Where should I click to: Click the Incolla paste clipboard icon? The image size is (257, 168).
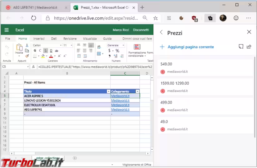[x=19, y=47]
